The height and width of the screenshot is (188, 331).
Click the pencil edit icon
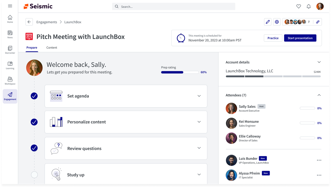268,22
